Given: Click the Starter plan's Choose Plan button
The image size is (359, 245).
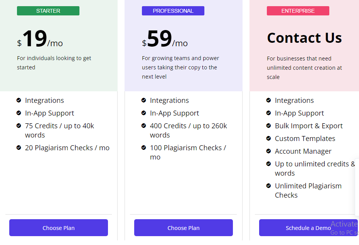Looking at the screenshot, I should click(59, 228).
